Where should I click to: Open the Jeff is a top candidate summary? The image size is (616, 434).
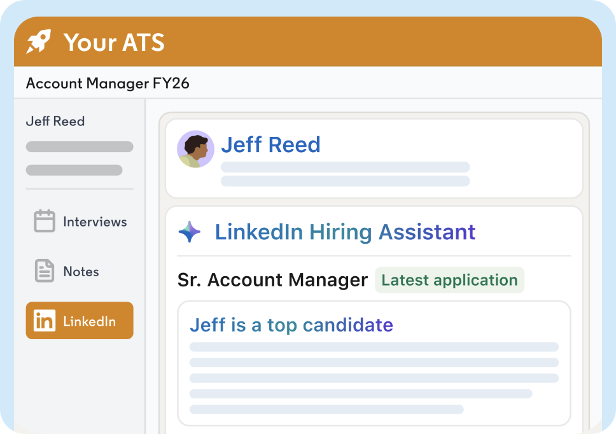coord(291,325)
